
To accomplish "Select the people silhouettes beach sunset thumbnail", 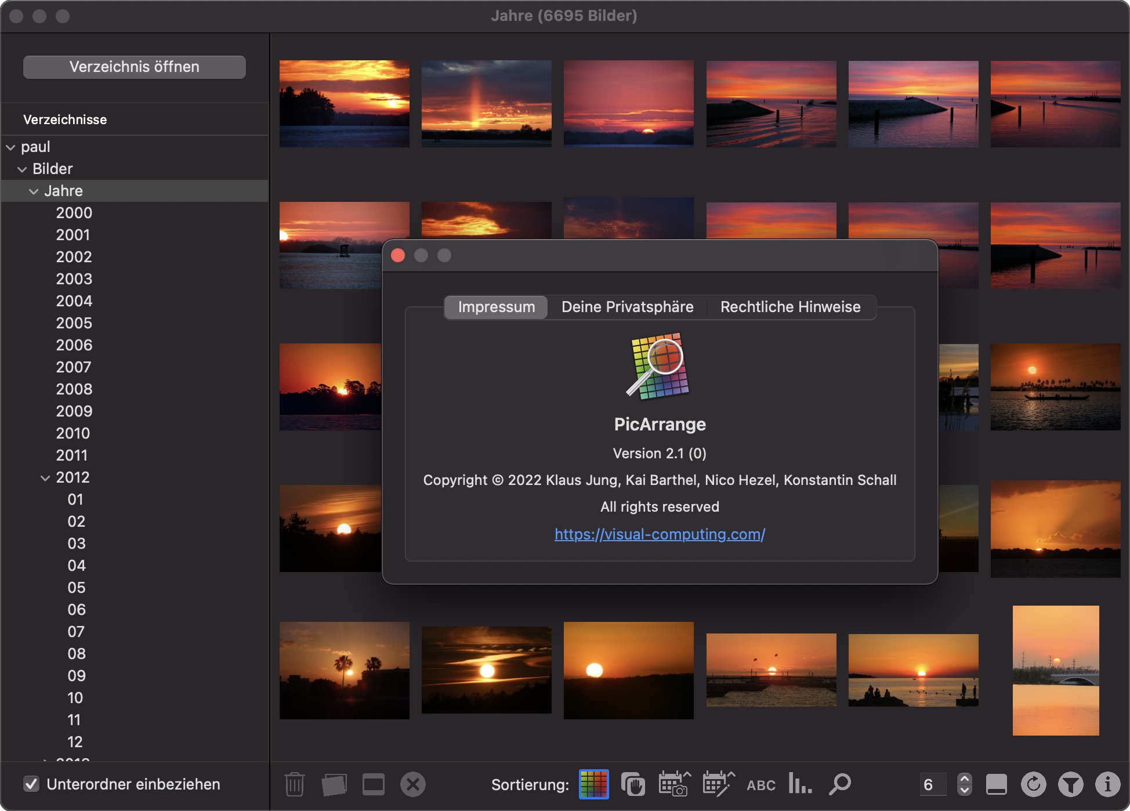I will [x=914, y=670].
